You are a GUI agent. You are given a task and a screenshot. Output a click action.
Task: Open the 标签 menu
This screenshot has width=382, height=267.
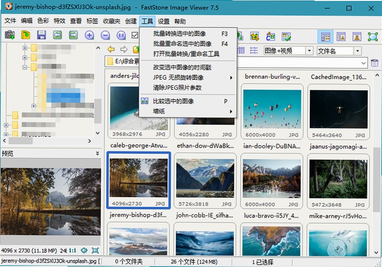(92, 21)
